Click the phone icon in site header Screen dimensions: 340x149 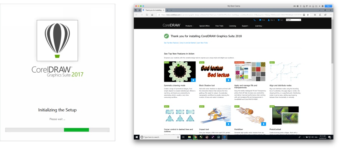(x=255, y=20)
